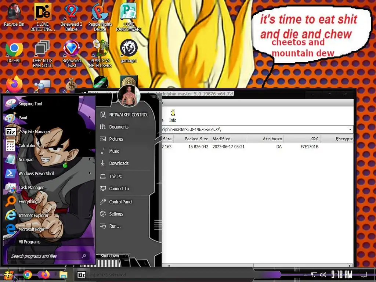This screenshot has width=376, height=282.
Task: Launch Bejeweled 2 Deluxe desktop icon
Action: [71, 17]
